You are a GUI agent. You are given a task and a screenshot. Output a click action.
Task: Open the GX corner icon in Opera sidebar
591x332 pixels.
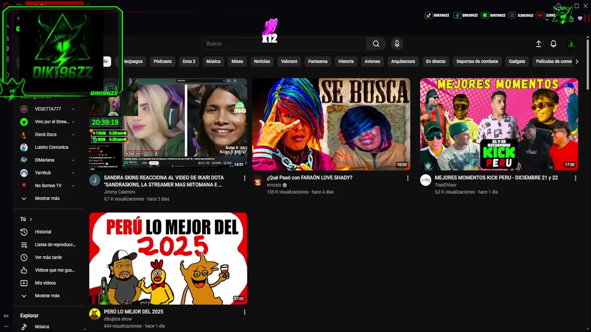tap(6, 316)
